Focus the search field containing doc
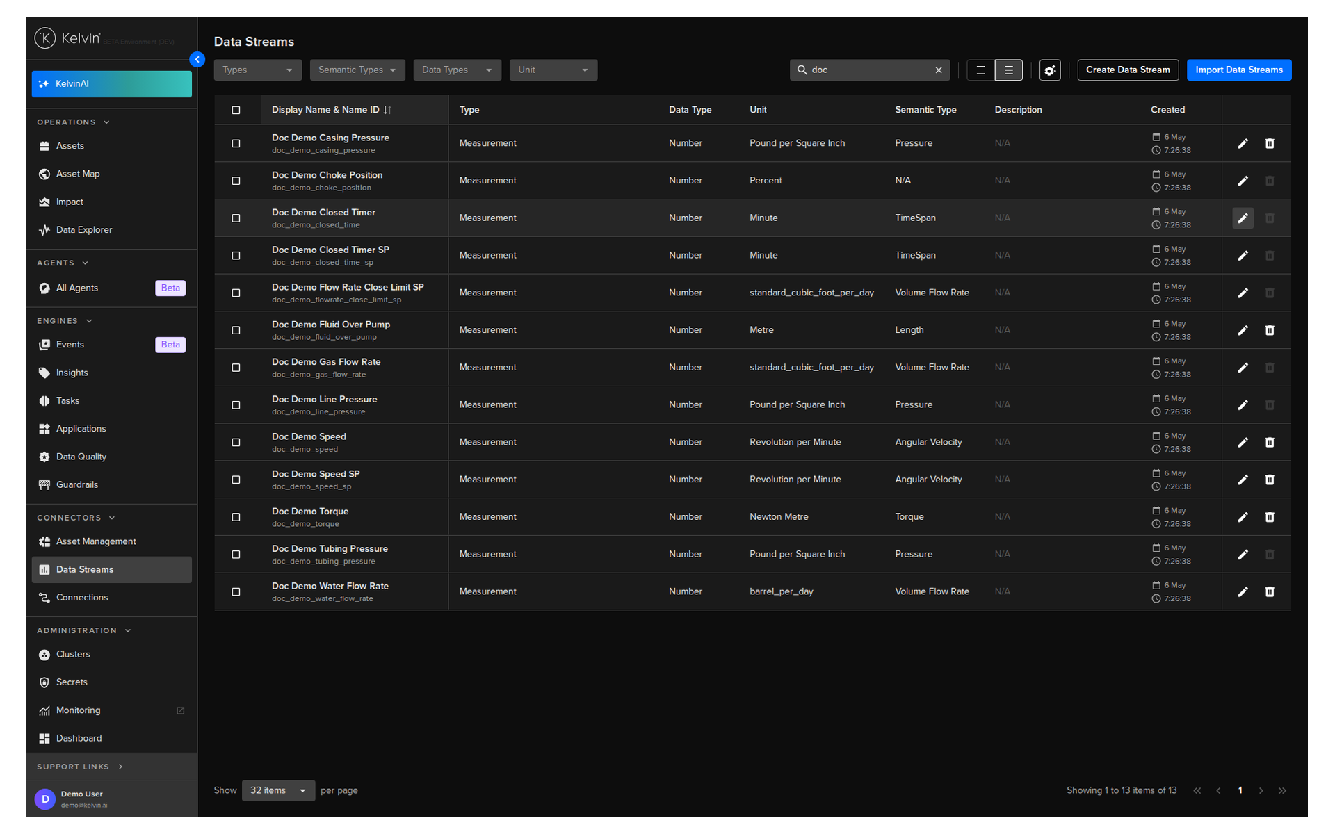Screen dimensions: 1335x834 tap(869, 70)
